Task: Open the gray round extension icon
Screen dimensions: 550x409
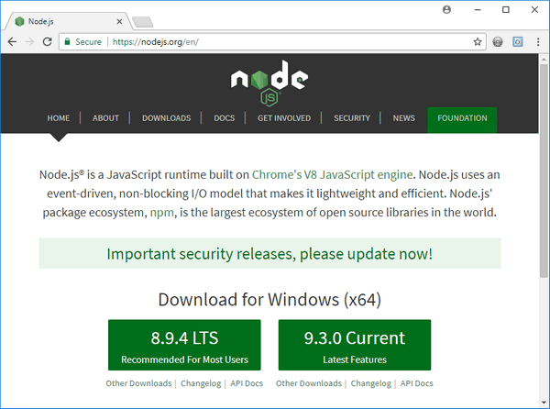Action: (x=498, y=42)
